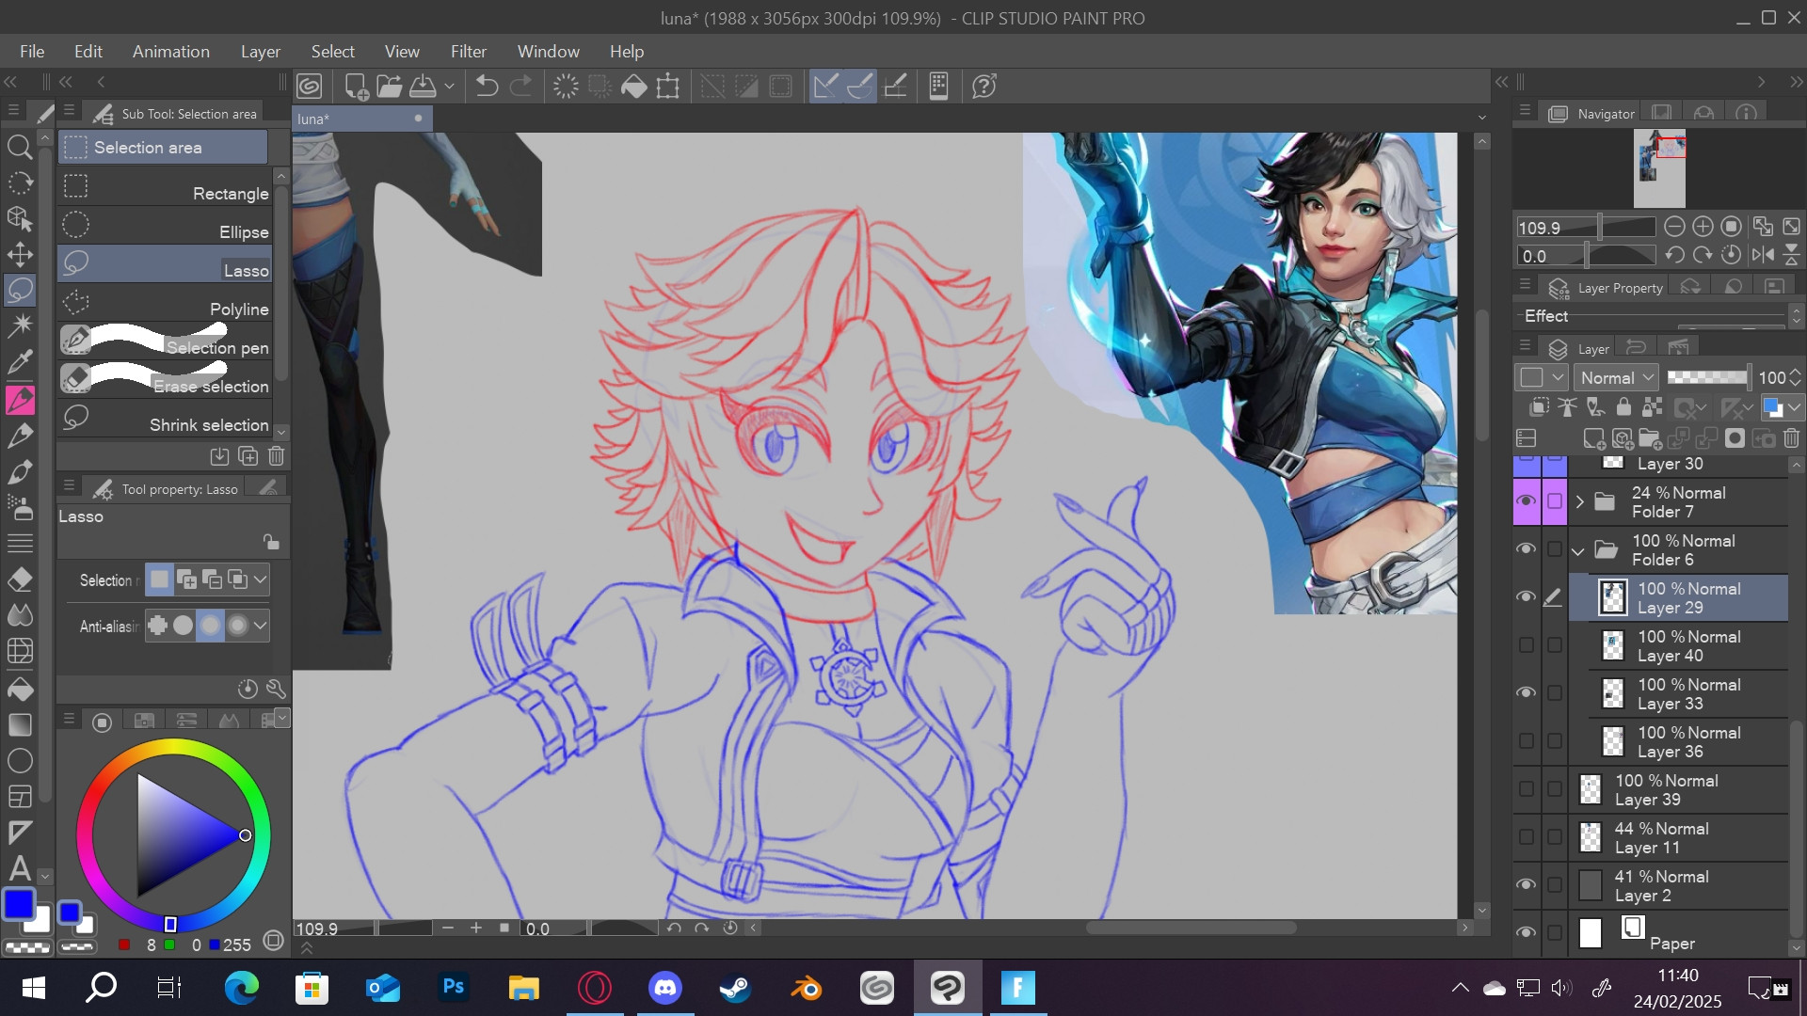The image size is (1807, 1016).
Task: Choose the Selection pen sub tool
Action: coord(165,341)
